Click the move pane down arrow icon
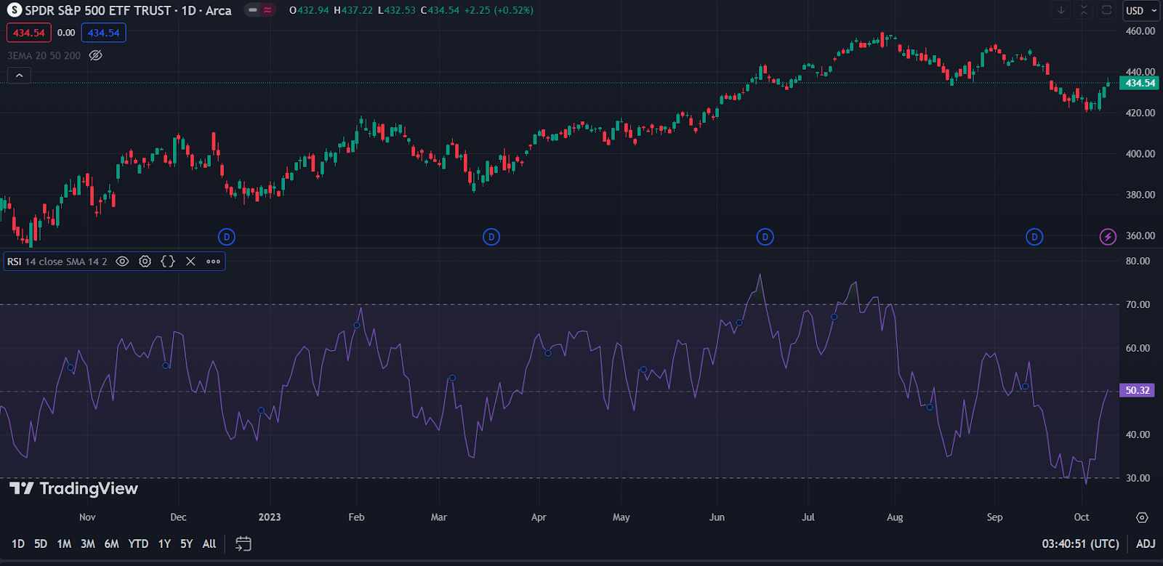This screenshot has height=566, width=1163. (1061, 10)
